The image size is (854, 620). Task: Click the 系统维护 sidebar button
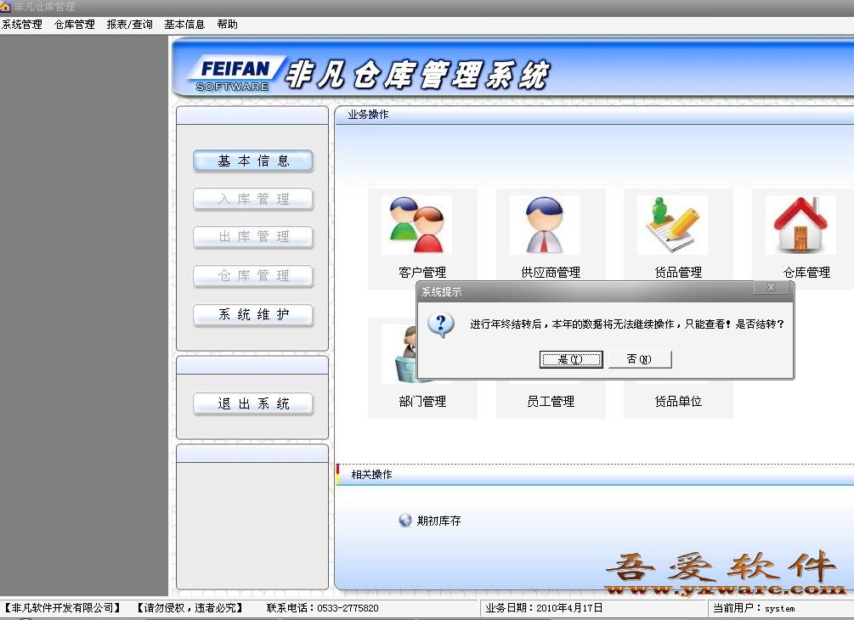[253, 314]
